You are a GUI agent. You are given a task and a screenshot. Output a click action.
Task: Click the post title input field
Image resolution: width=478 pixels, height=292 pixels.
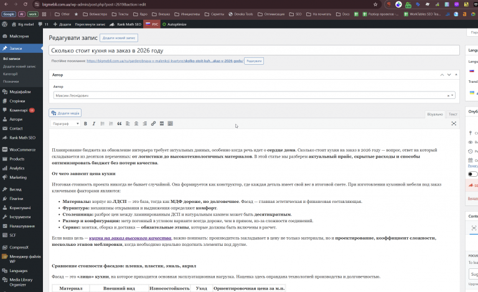click(254, 50)
